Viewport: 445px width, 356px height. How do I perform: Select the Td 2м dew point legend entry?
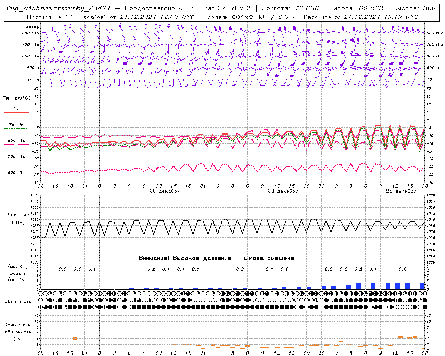16,124
